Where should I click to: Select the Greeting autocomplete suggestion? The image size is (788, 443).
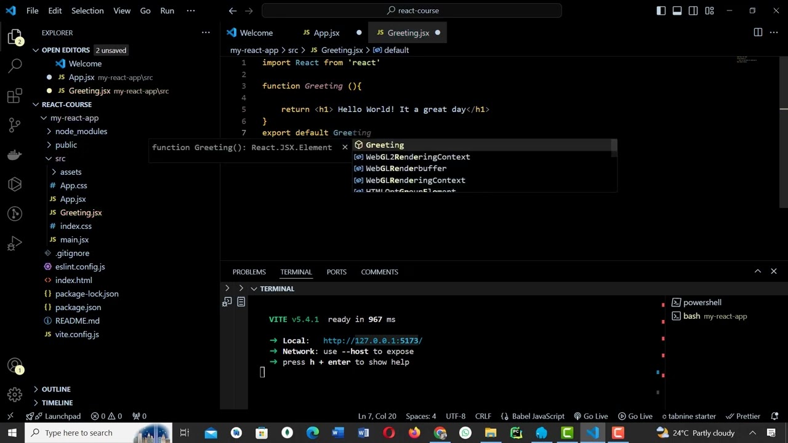click(484, 145)
